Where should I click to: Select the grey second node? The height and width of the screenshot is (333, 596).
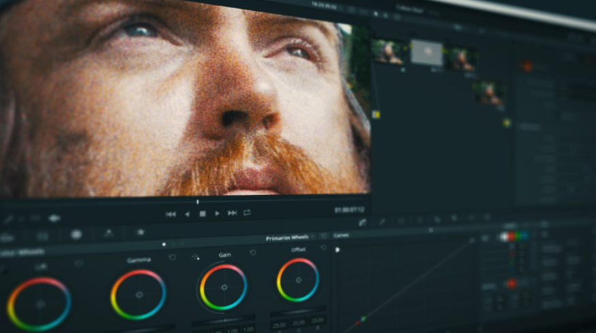pos(426,53)
